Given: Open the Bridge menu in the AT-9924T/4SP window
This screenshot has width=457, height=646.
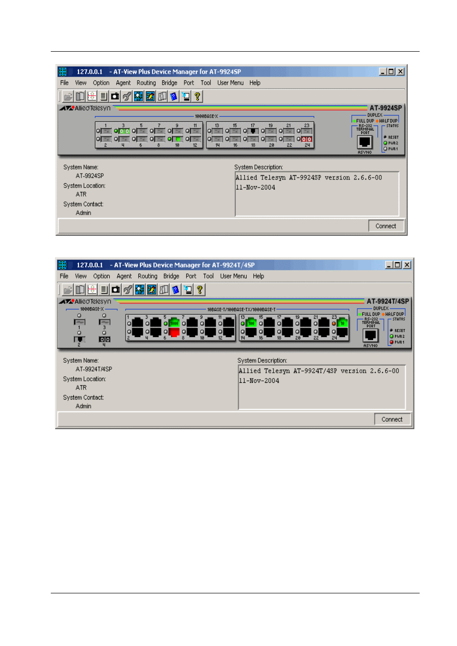Looking at the screenshot, I should 171,276.
